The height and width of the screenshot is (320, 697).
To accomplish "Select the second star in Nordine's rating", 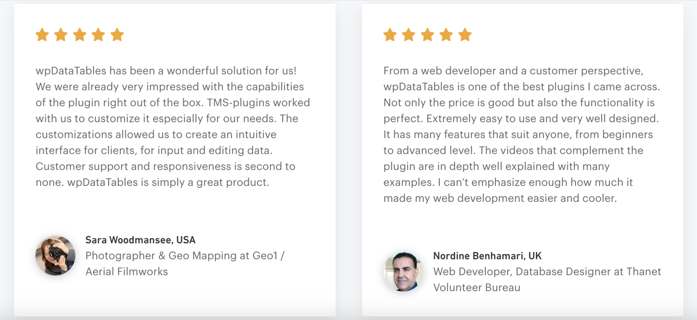I will [409, 35].
